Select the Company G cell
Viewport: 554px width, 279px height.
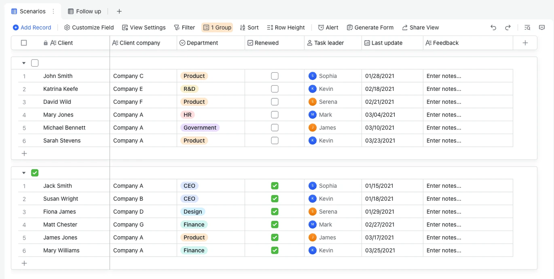143,224
